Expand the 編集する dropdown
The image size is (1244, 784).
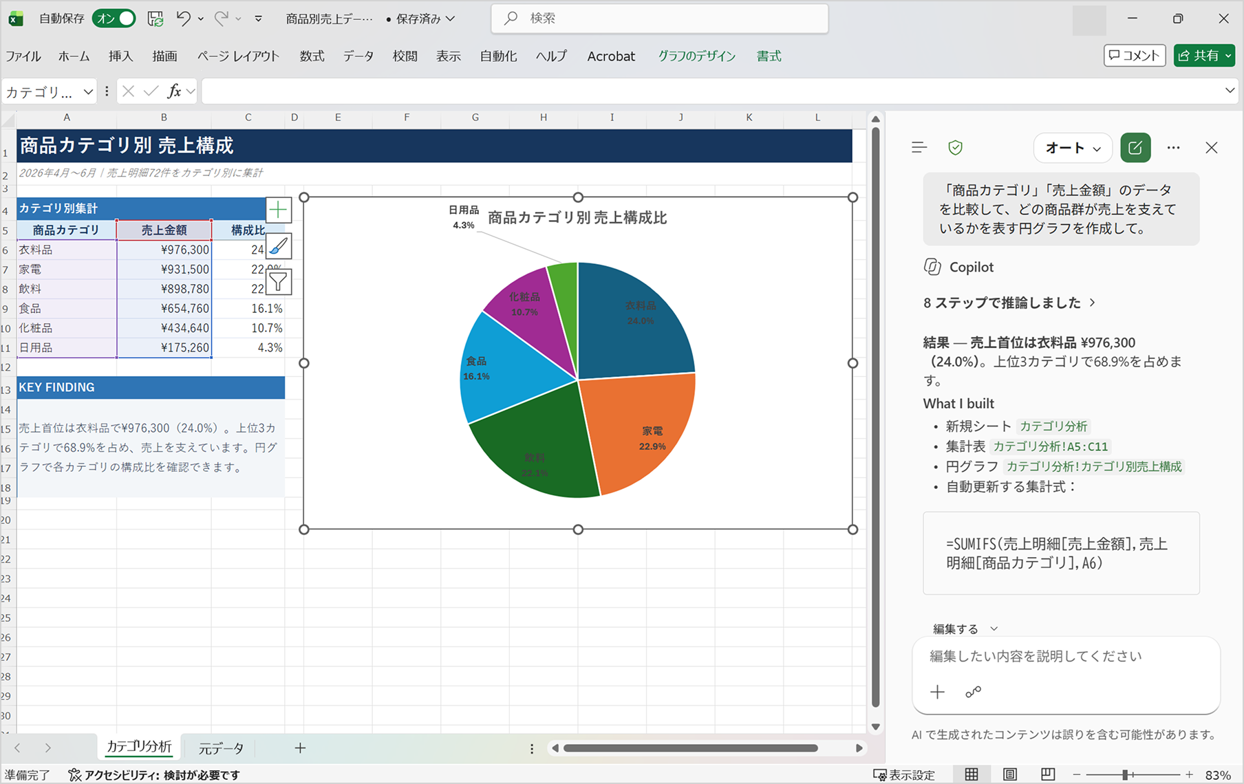[965, 629]
